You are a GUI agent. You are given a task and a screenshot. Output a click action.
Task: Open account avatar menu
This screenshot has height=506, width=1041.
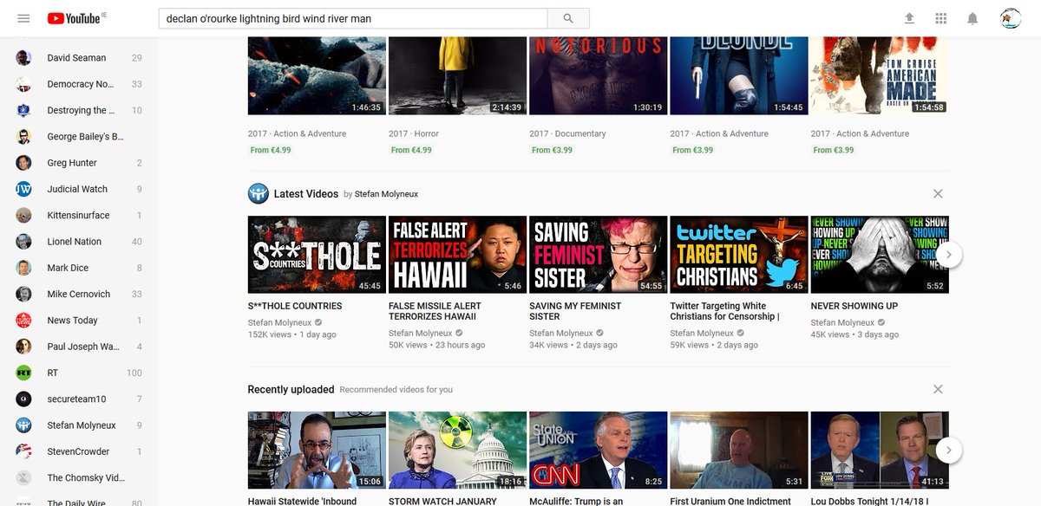tap(1011, 18)
